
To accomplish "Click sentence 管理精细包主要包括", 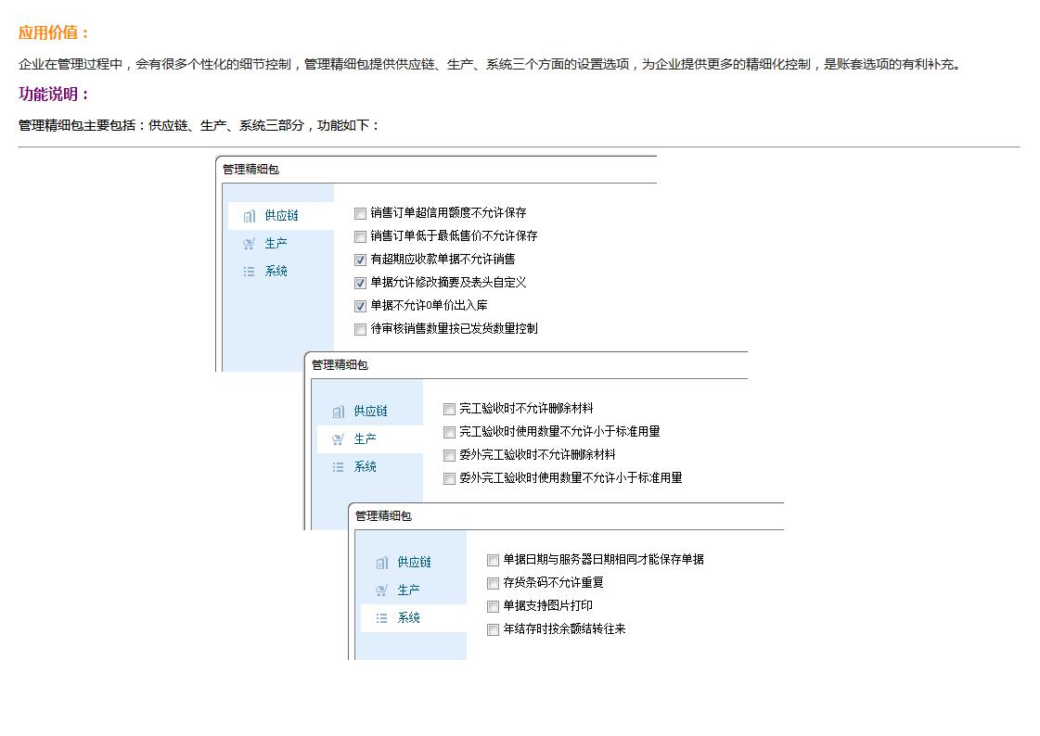I will tap(199, 125).
